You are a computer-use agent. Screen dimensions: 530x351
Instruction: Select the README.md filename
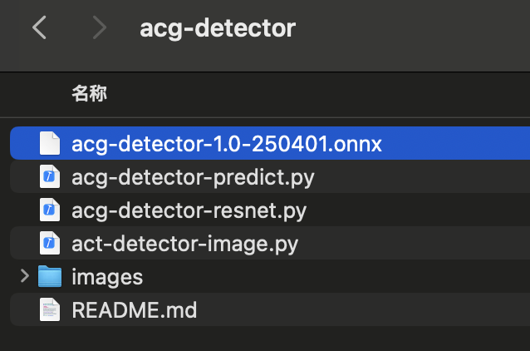pos(135,309)
